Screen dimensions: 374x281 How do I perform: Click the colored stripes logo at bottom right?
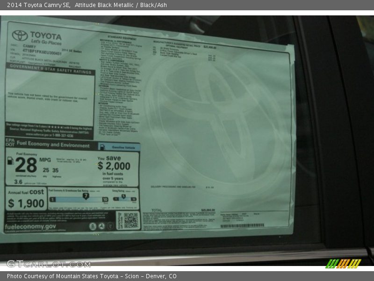tap(343, 264)
